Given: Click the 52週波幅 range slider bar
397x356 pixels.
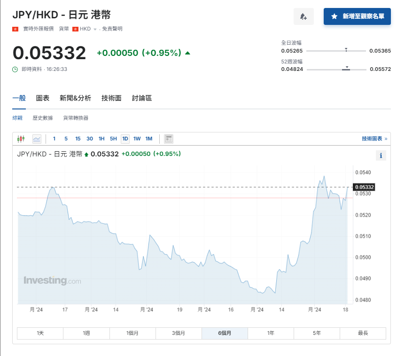Looking at the screenshot, I should [336, 70].
